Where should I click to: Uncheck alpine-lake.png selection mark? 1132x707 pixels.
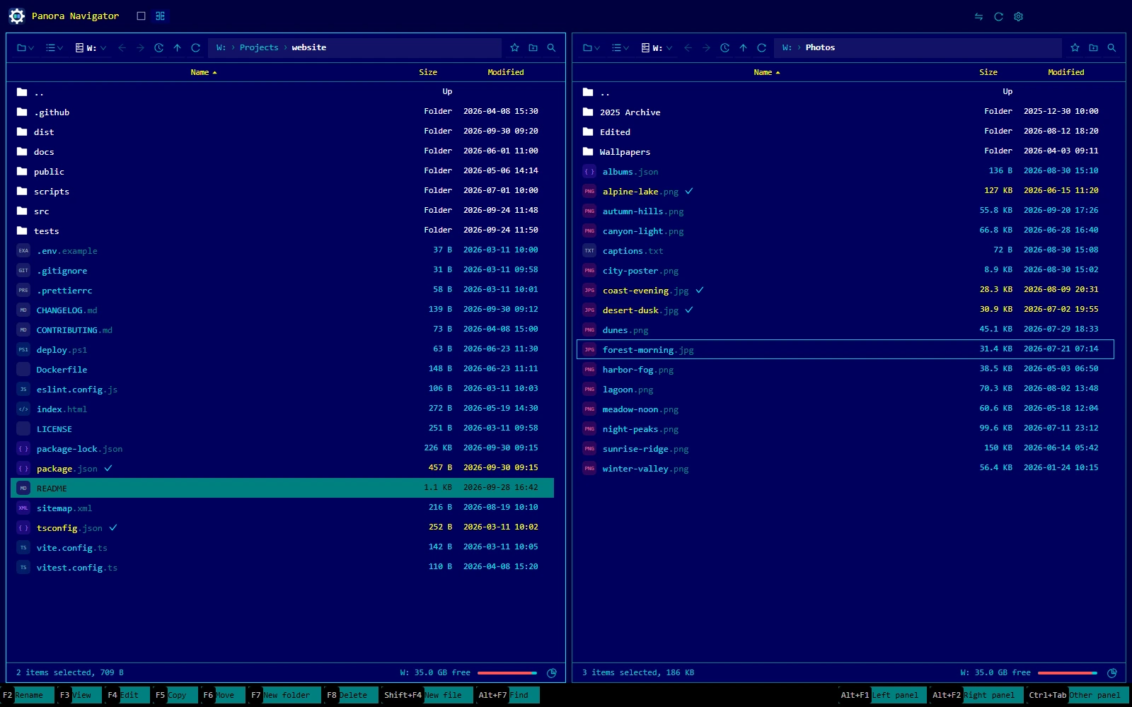point(689,191)
